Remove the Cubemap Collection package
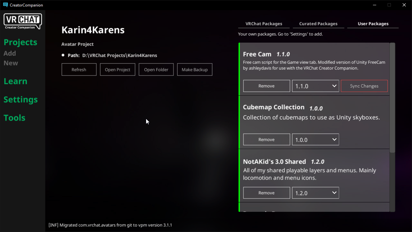This screenshot has width=412, height=232. pyautogui.click(x=267, y=139)
